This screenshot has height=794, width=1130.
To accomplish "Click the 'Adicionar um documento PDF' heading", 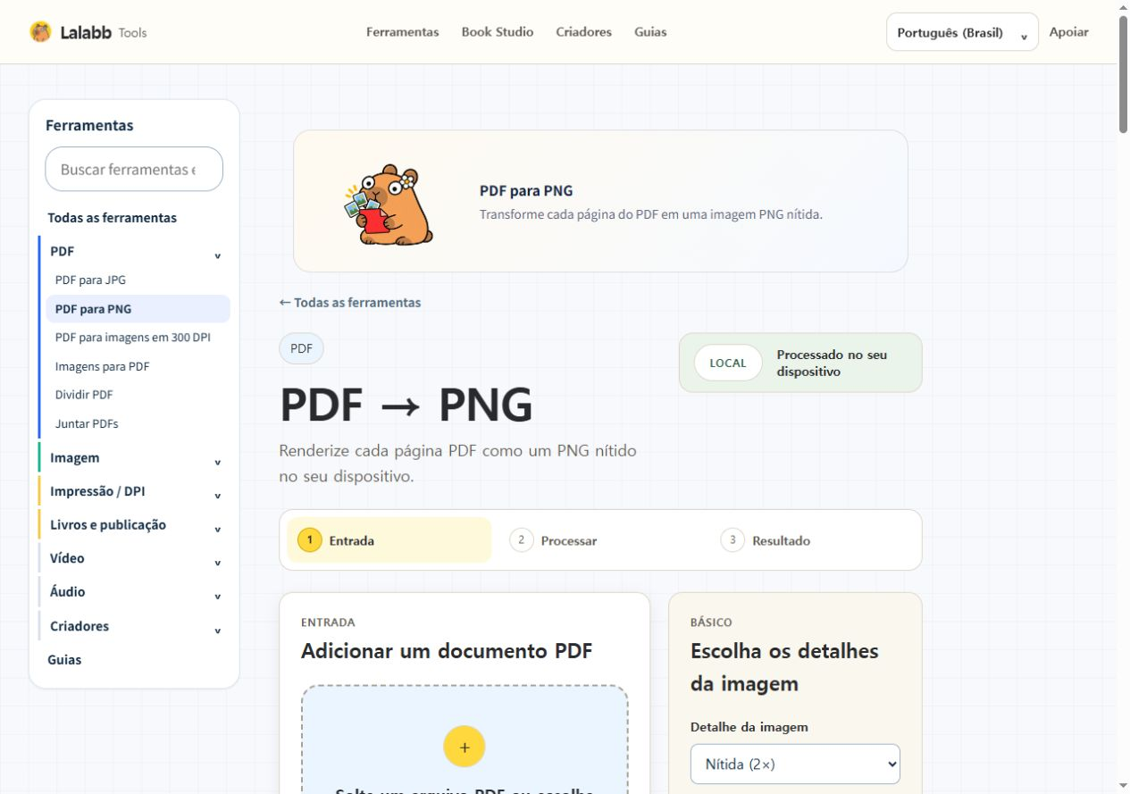I will click(447, 651).
